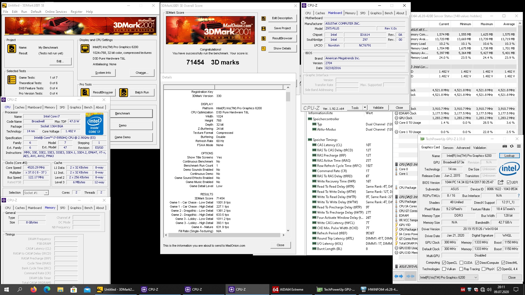Click the Intel logo in GPU-Z

509,169
